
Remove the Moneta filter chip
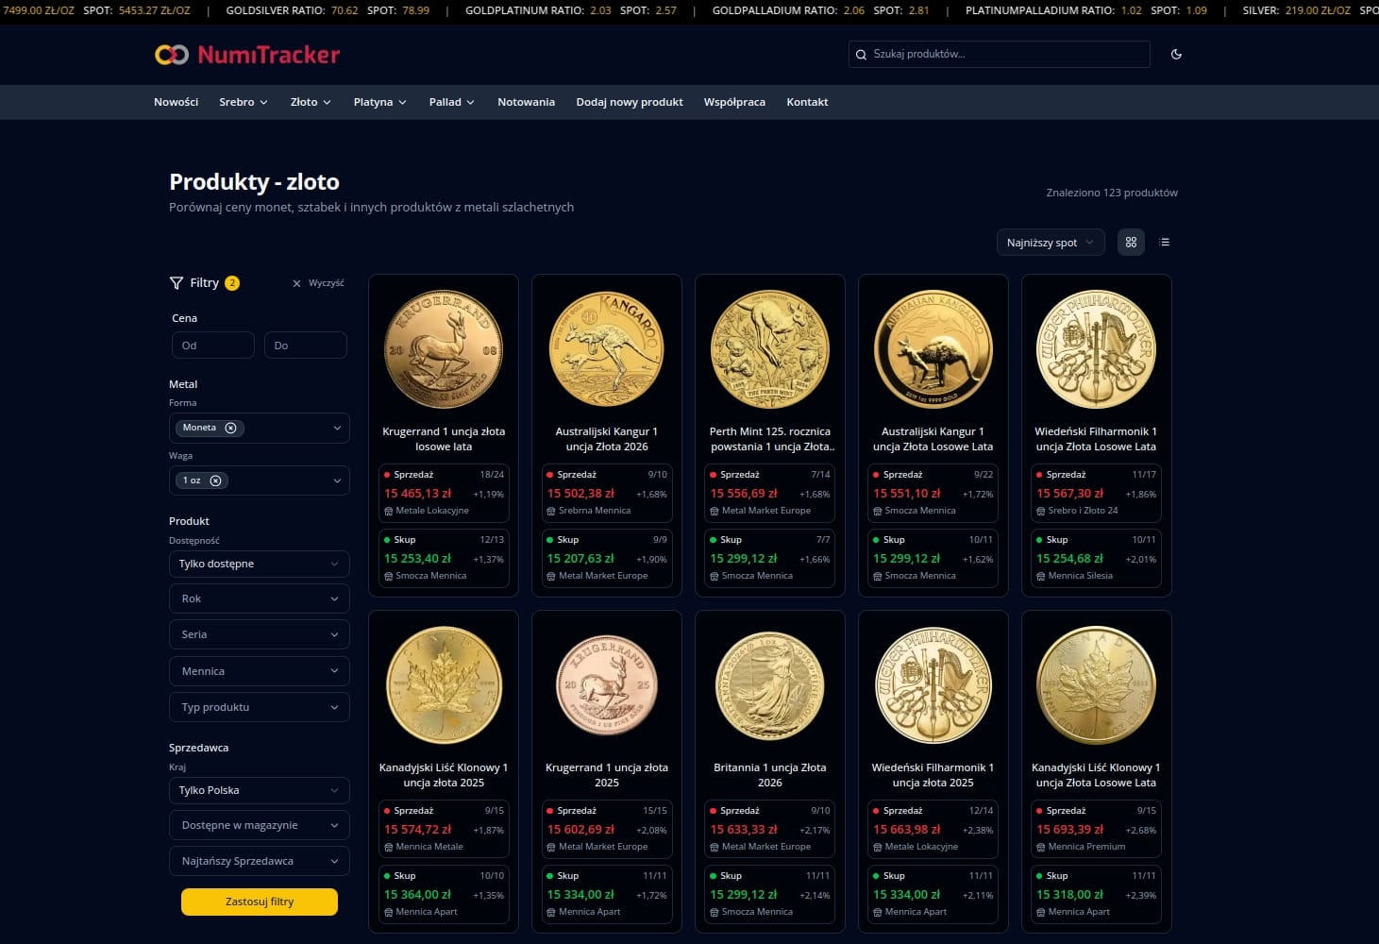point(230,428)
